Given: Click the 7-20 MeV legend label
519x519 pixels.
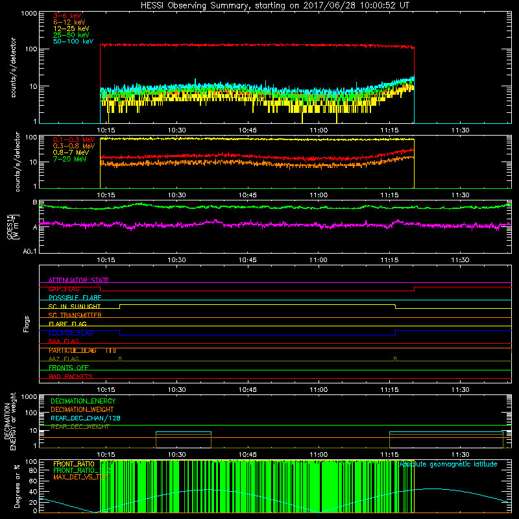Looking at the screenshot, I should tap(69, 159).
